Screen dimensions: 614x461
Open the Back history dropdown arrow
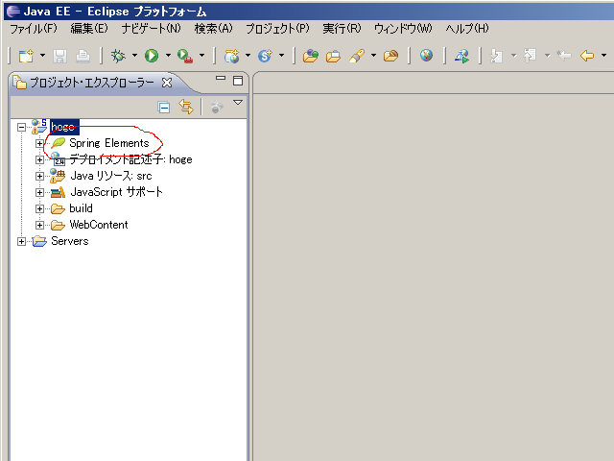point(603,56)
